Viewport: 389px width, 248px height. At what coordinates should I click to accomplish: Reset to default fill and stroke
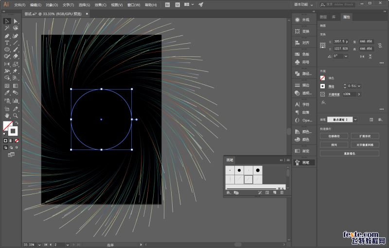pos(5,134)
